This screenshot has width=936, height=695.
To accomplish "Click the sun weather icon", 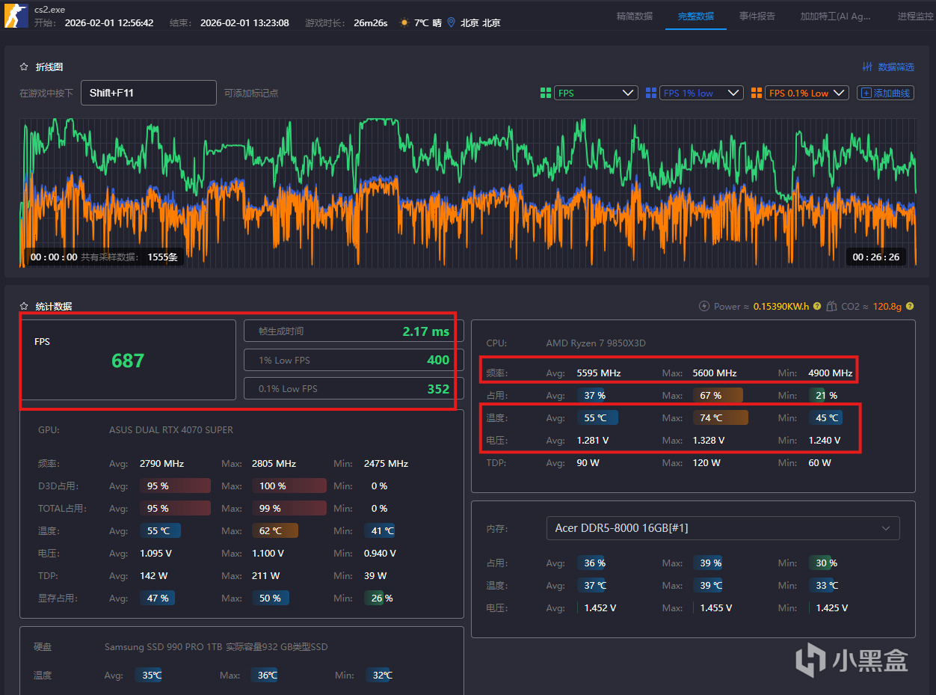I will click(404, 22).
